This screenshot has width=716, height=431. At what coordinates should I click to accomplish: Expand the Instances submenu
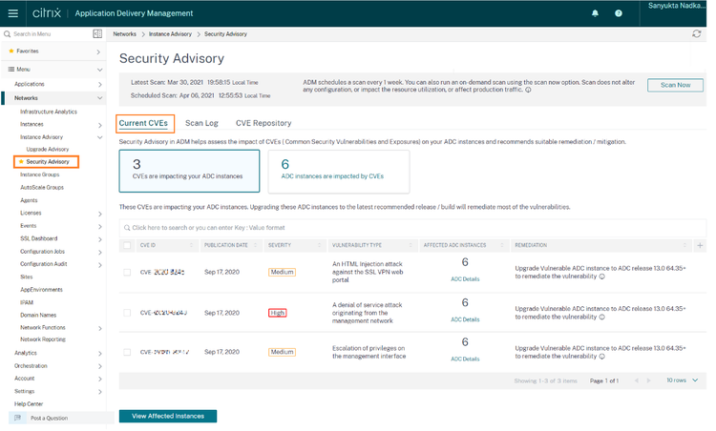tap(99, 125)
